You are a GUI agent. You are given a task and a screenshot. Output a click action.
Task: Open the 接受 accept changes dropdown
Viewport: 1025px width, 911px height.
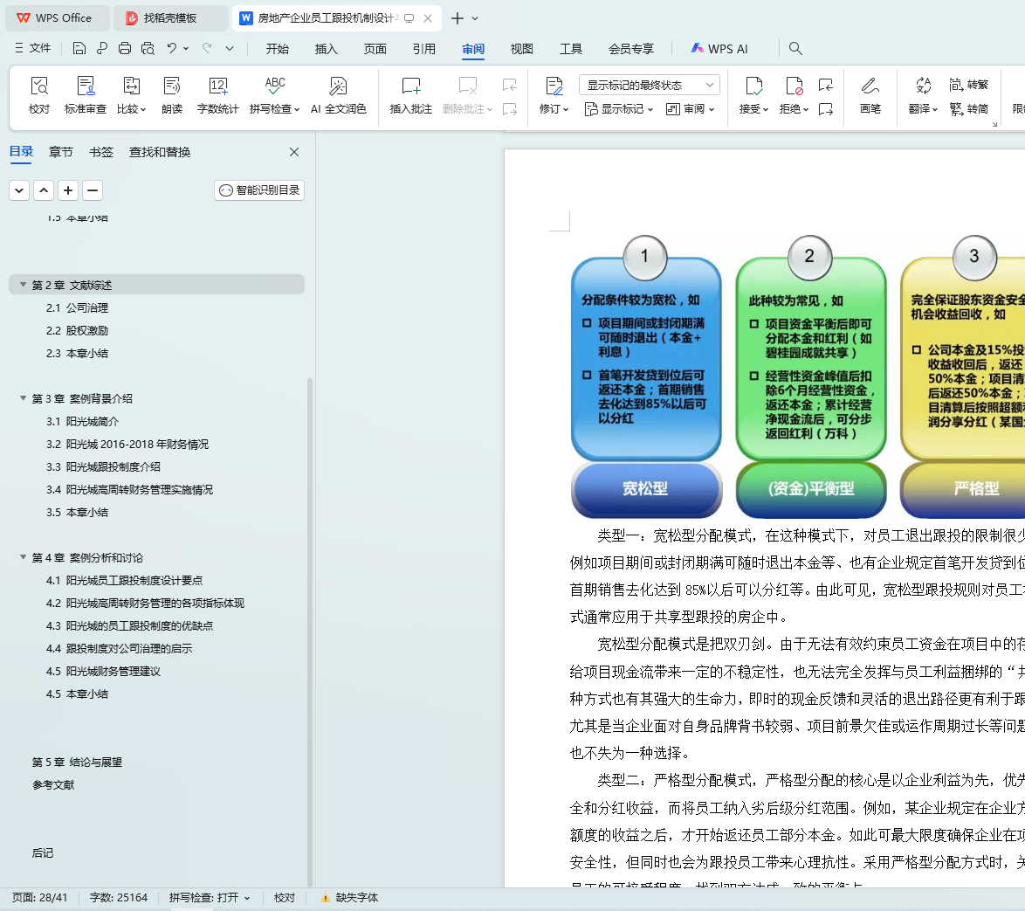click(753, 108)
